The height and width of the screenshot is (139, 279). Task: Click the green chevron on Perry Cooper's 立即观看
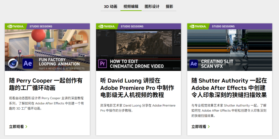click(x=26, y=127)
